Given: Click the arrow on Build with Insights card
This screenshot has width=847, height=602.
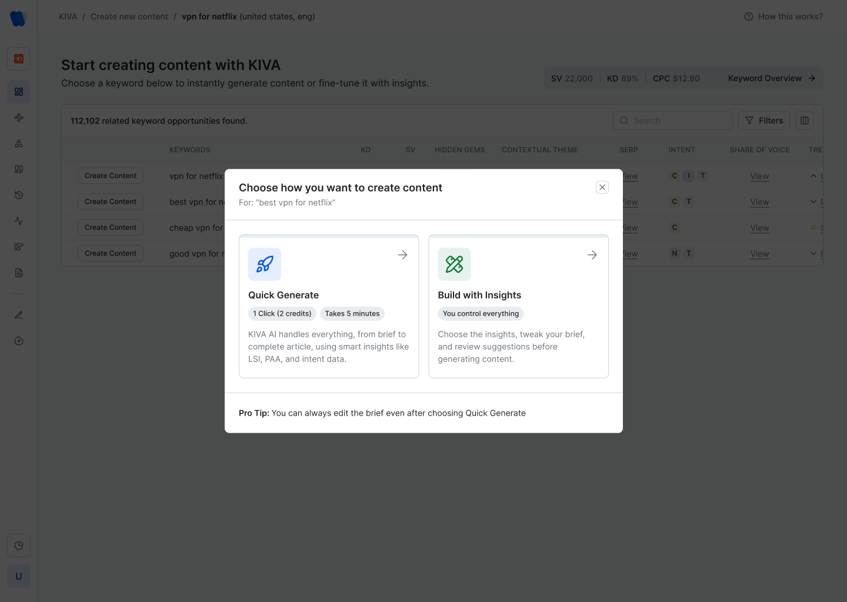Looking at the screenshot, I should coord(592,255).
